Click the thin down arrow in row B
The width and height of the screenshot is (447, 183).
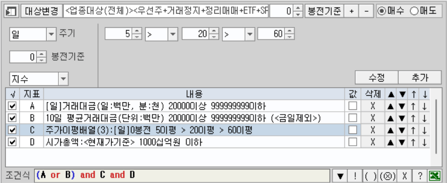point(424,118)
